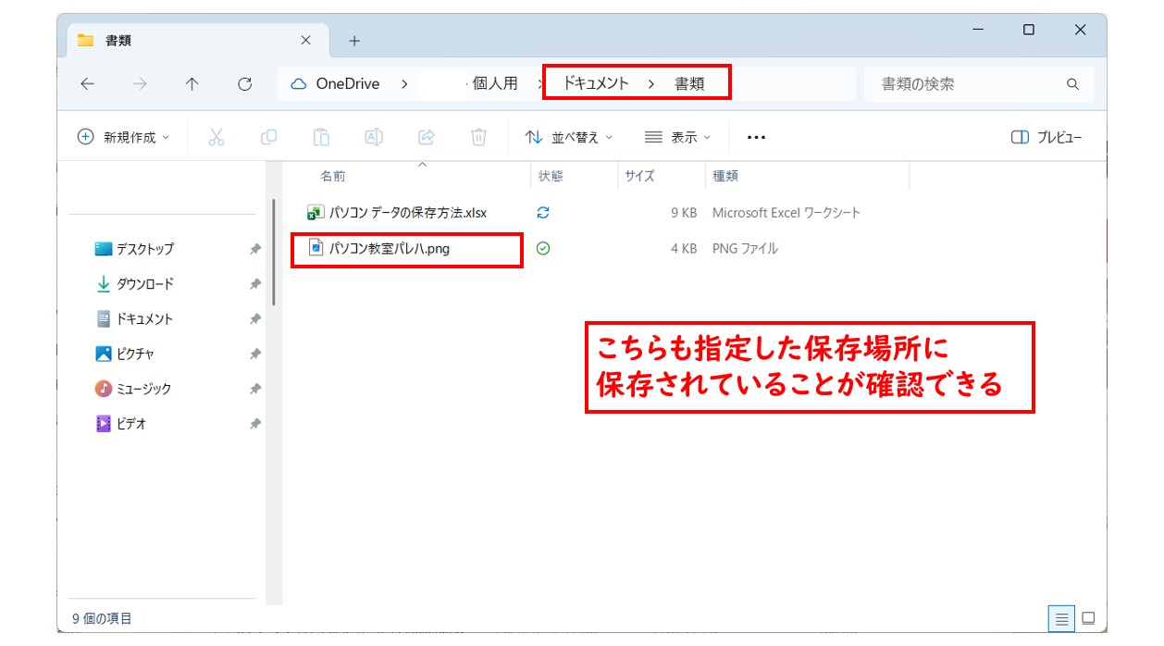Open the See more (...) menu
The height and width of the screenshot is (646, 1164).
[x=756, y=137]
